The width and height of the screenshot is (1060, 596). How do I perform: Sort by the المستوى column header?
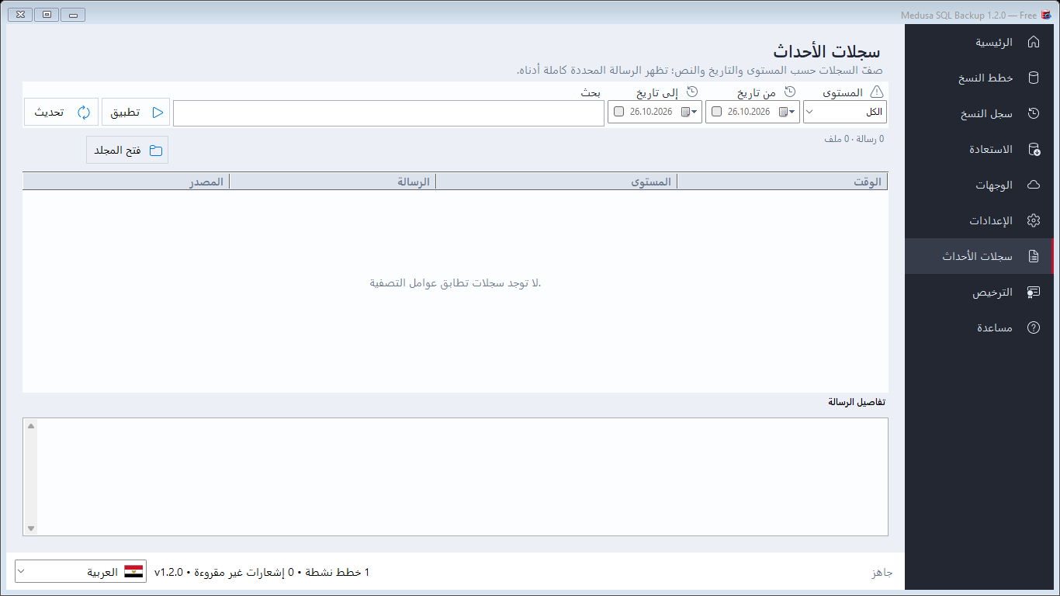click(x=556, y=182)
